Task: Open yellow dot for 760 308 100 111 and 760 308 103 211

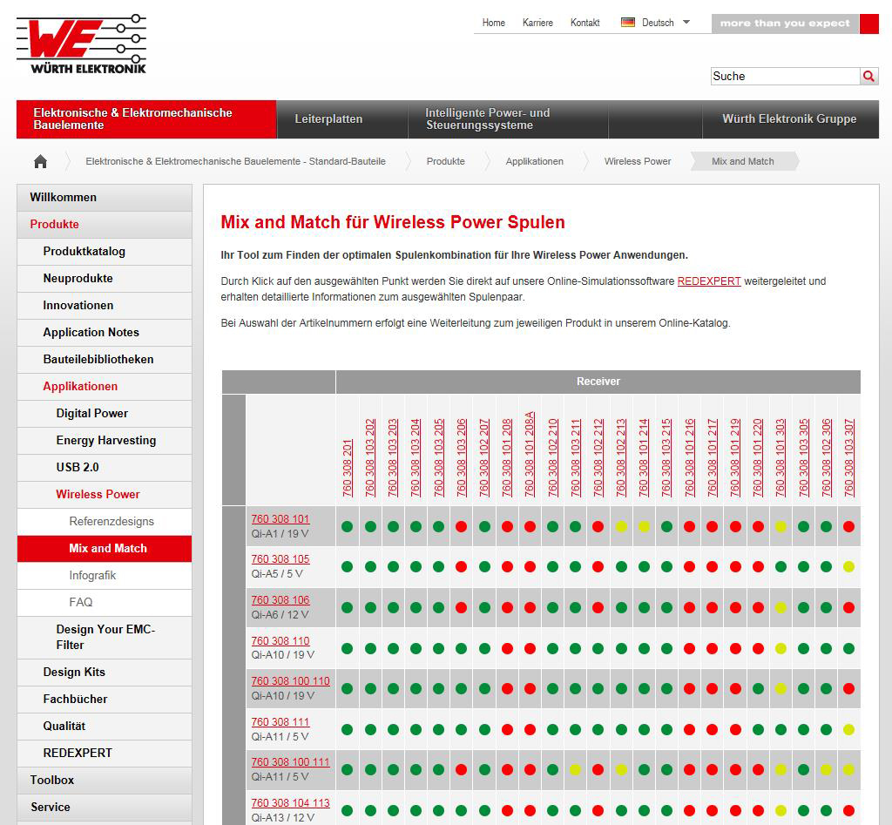Action: point(575,770)
